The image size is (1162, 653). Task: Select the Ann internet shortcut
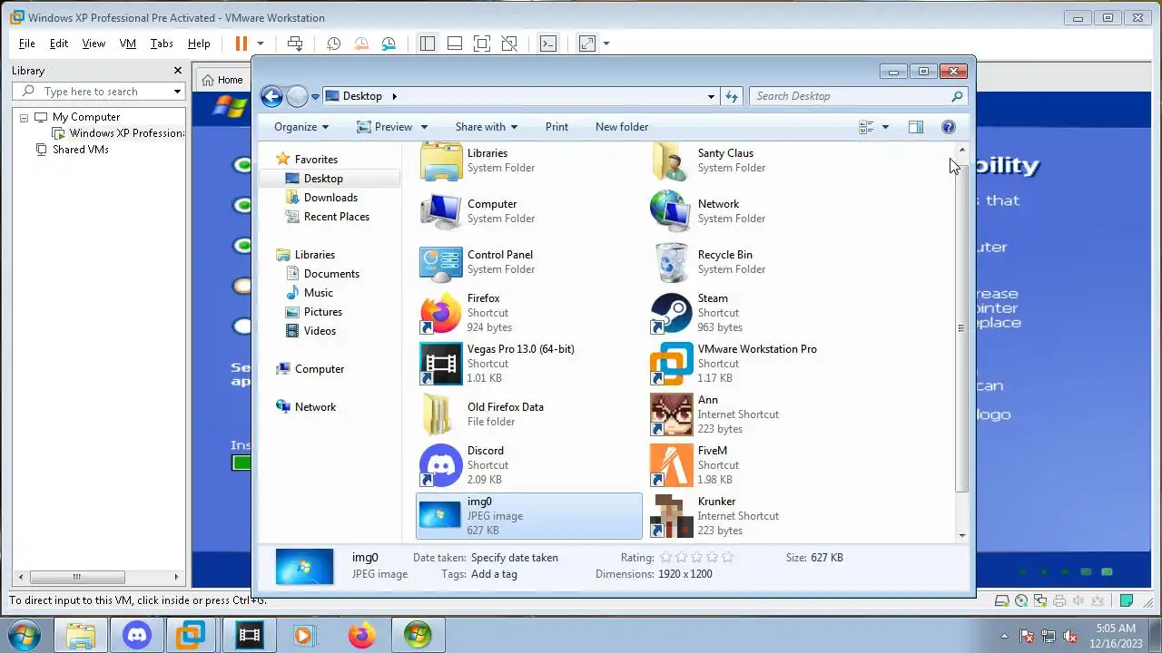coord(760,414)
